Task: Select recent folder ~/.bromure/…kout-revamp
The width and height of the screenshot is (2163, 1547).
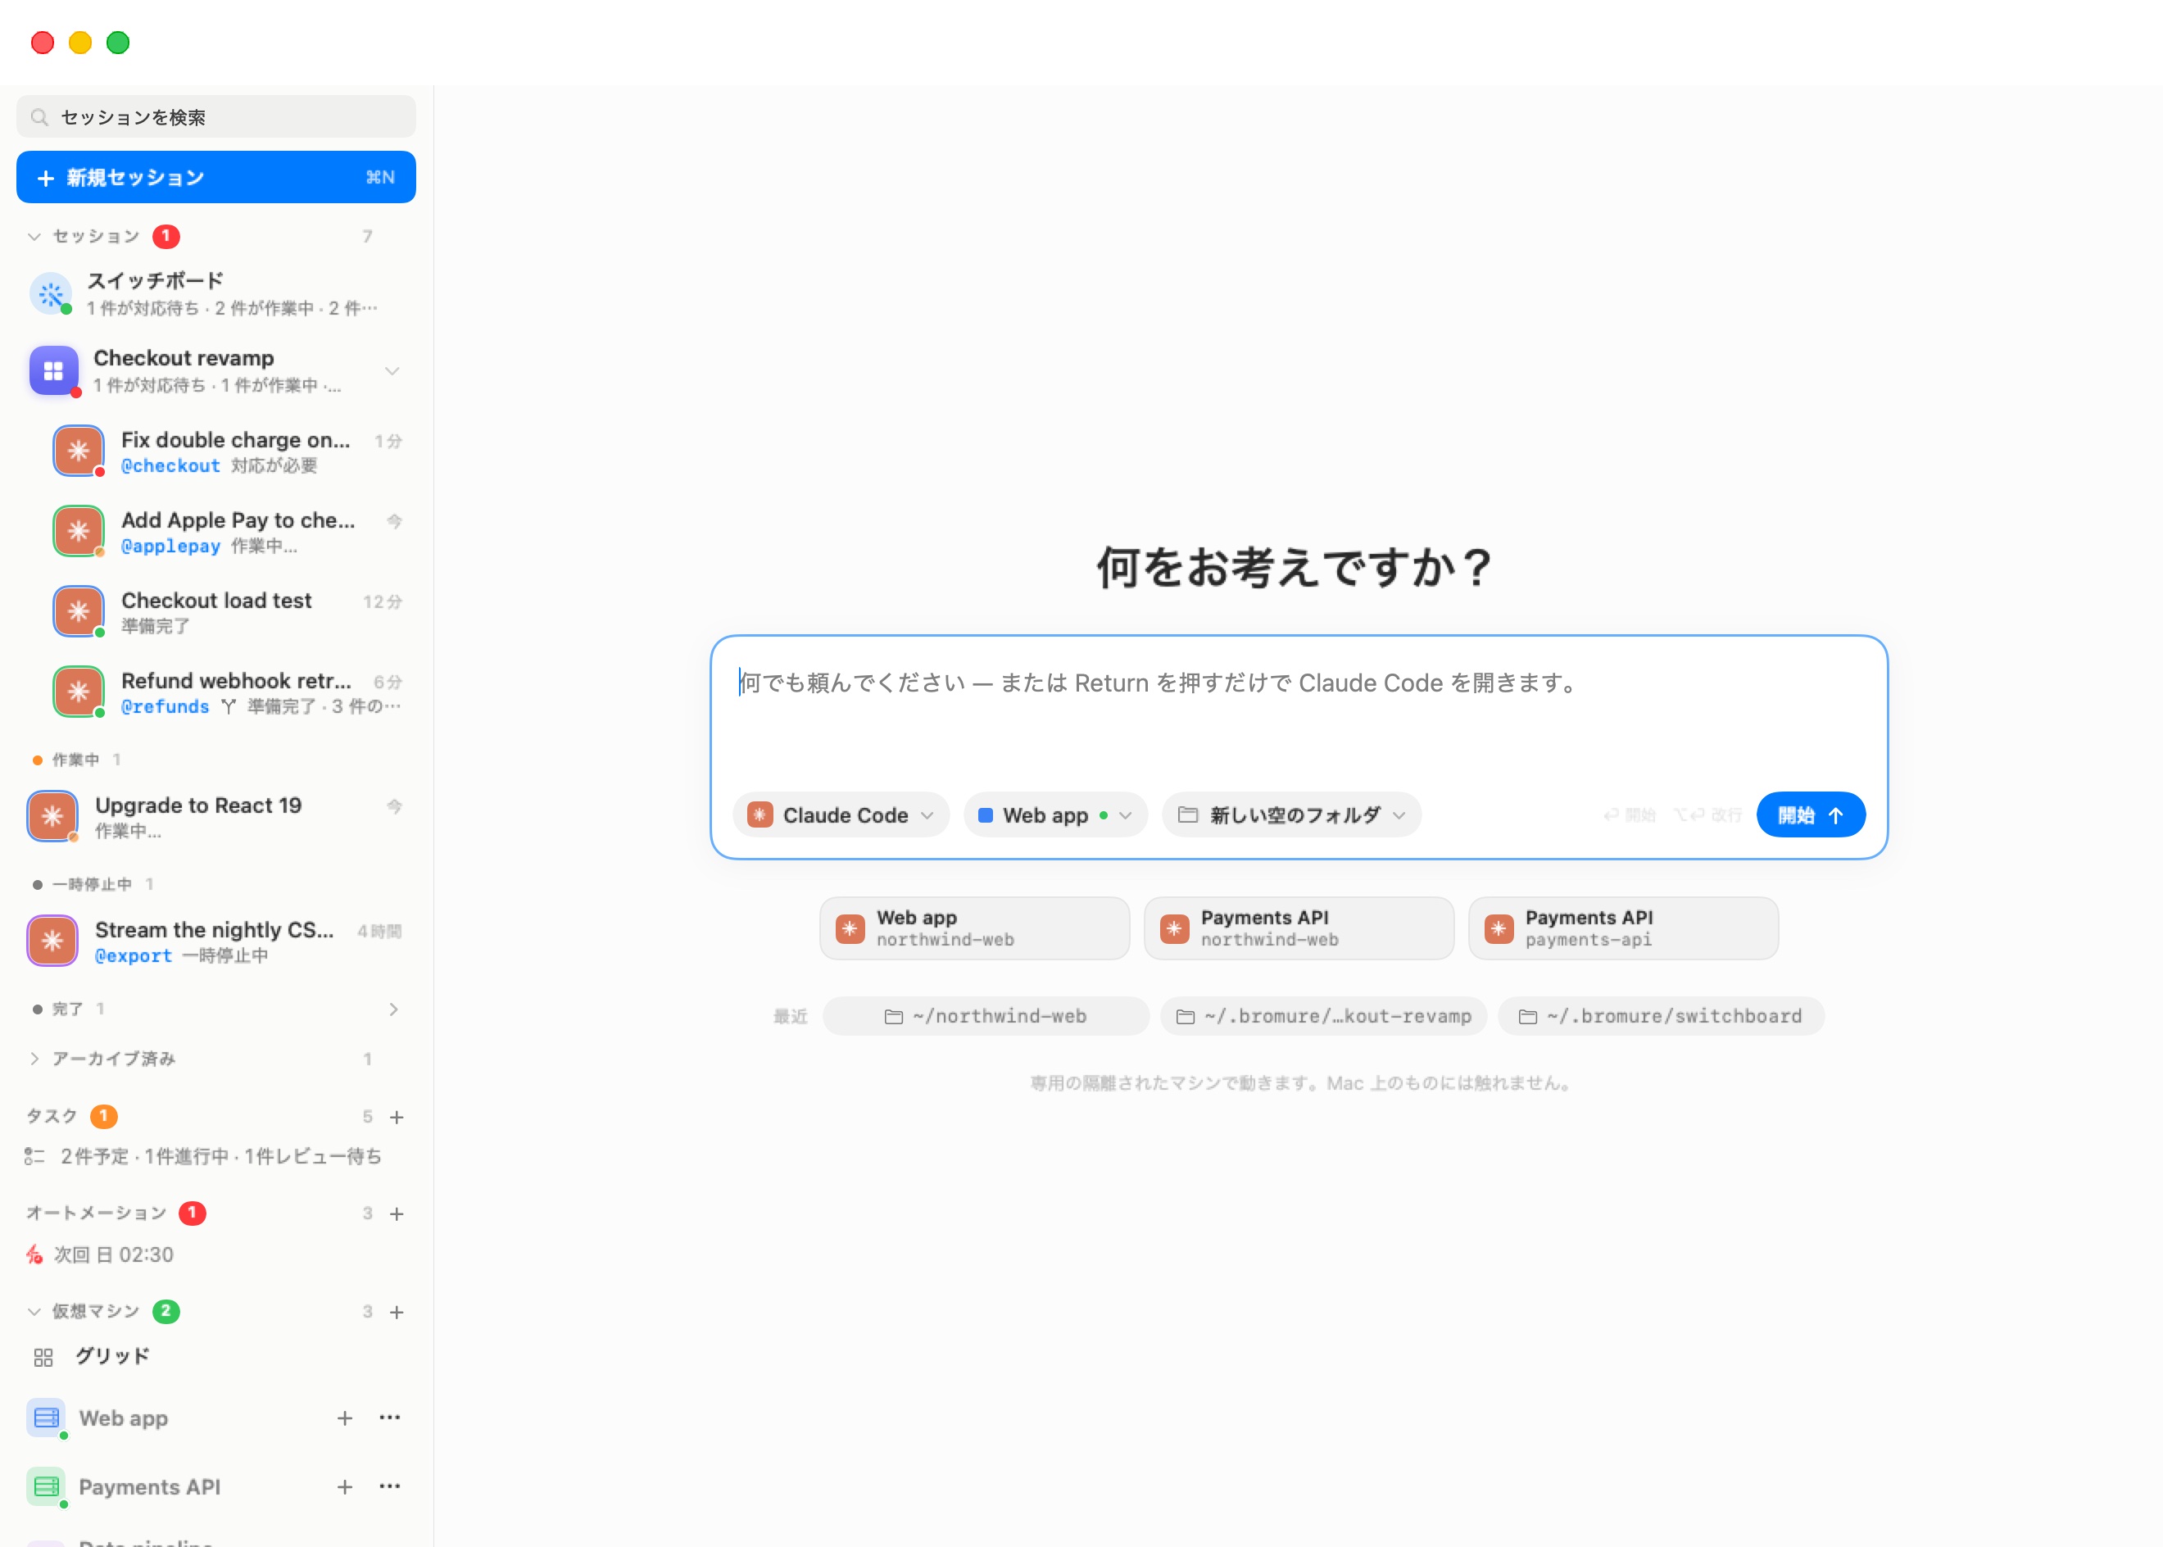Action: 1324,1016
